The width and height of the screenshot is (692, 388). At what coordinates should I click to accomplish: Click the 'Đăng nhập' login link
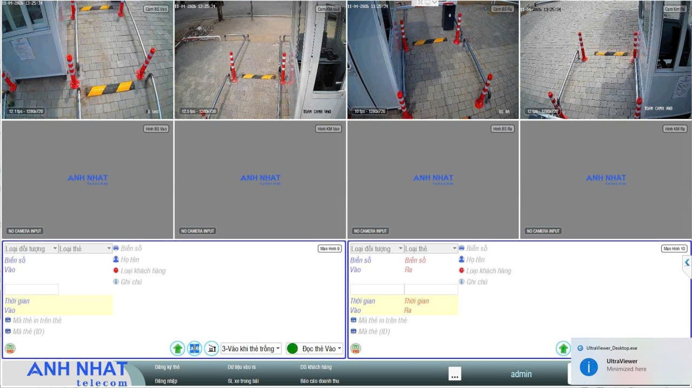(x=166, y=381)
